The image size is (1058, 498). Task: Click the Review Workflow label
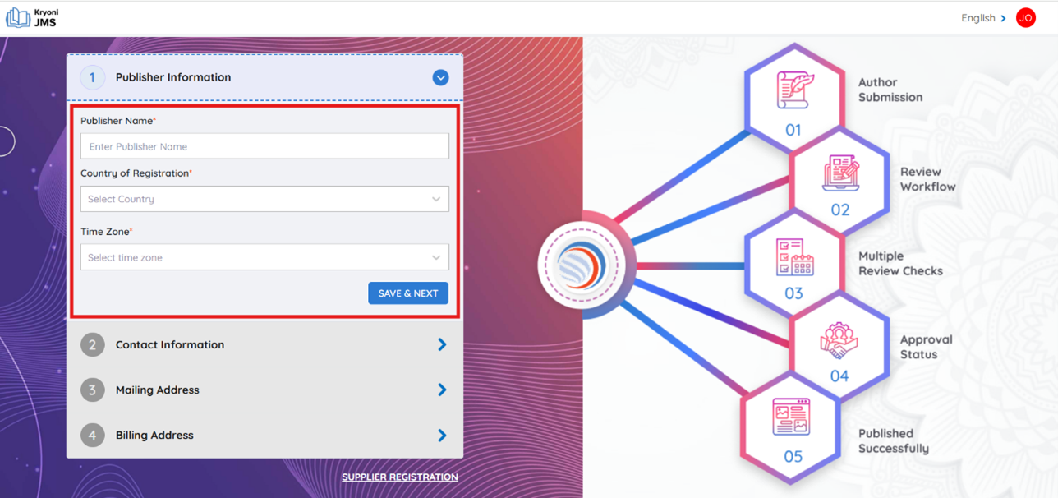928,179
